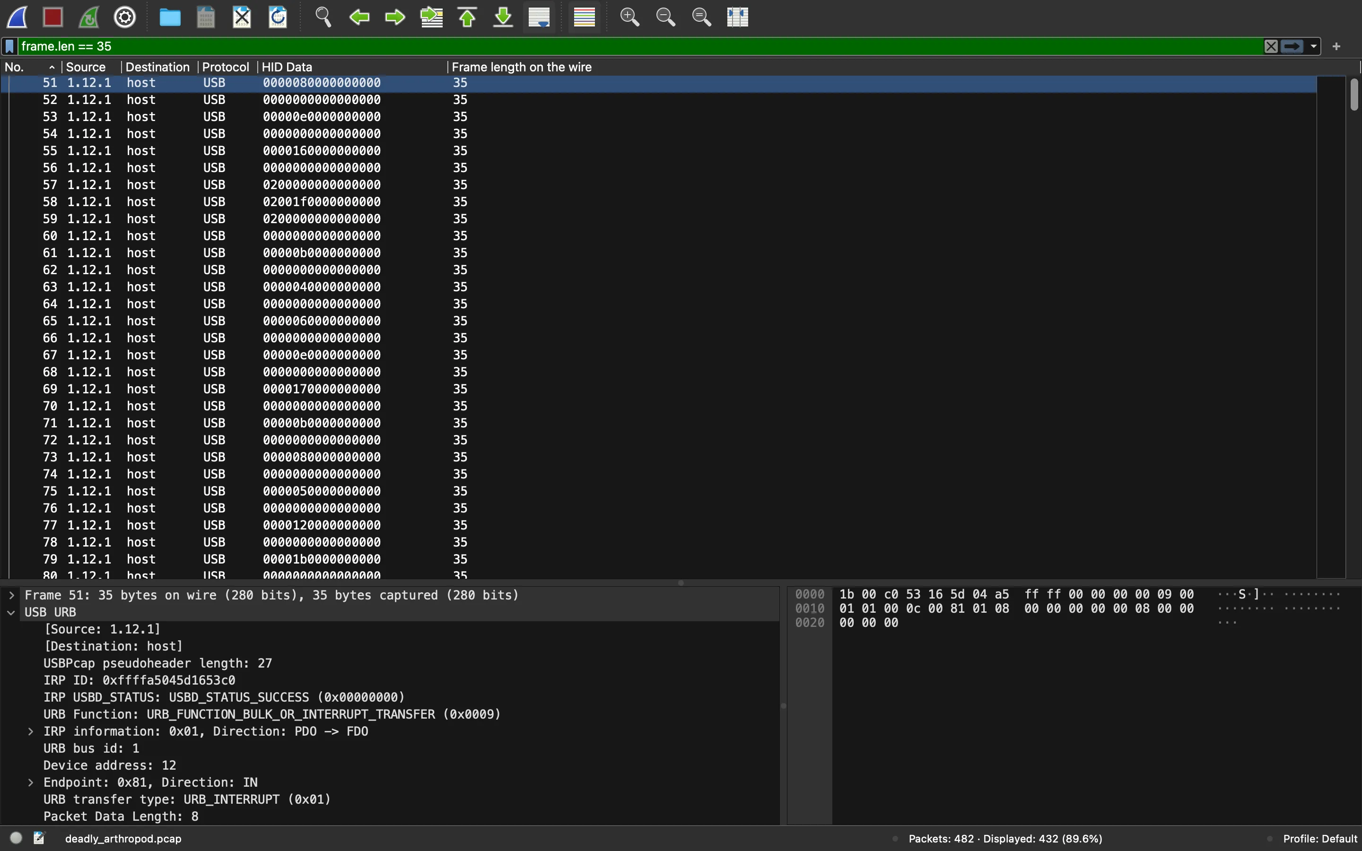Find a packet with magnifier icon
1362x851 pixels.
click(323, 17)
